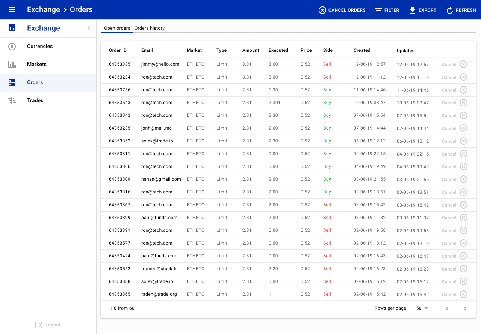Click the Cancel Orders button
The width and height of the screenshot is (481, 334).
(342, 10)
